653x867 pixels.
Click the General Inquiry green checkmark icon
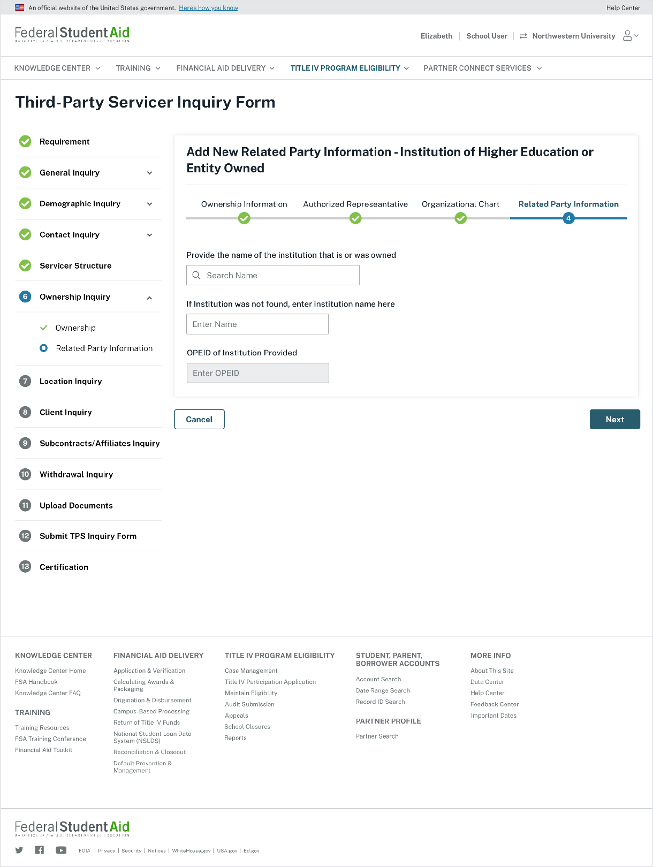point(25,172)
